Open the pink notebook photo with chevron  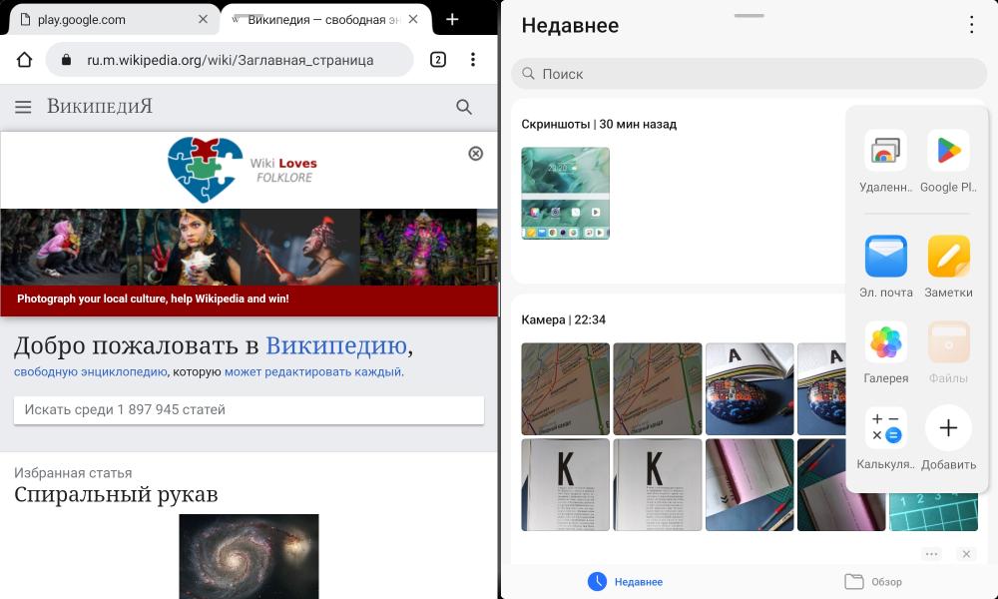pos(749,484)
